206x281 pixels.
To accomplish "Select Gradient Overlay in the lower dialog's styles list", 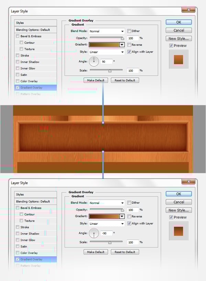I will coord(31,259).
